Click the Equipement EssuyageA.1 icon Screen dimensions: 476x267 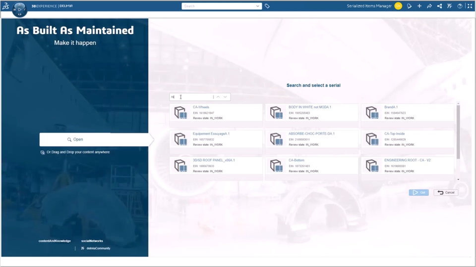click(x=180, y=139)
